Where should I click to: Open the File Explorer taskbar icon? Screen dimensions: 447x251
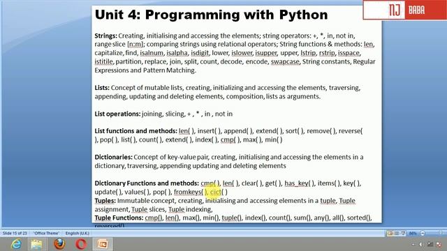click(x=36, y=244)
